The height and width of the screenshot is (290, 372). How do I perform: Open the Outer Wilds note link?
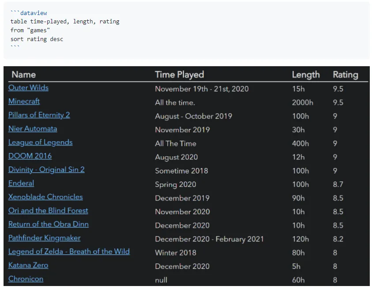[28, 88]
